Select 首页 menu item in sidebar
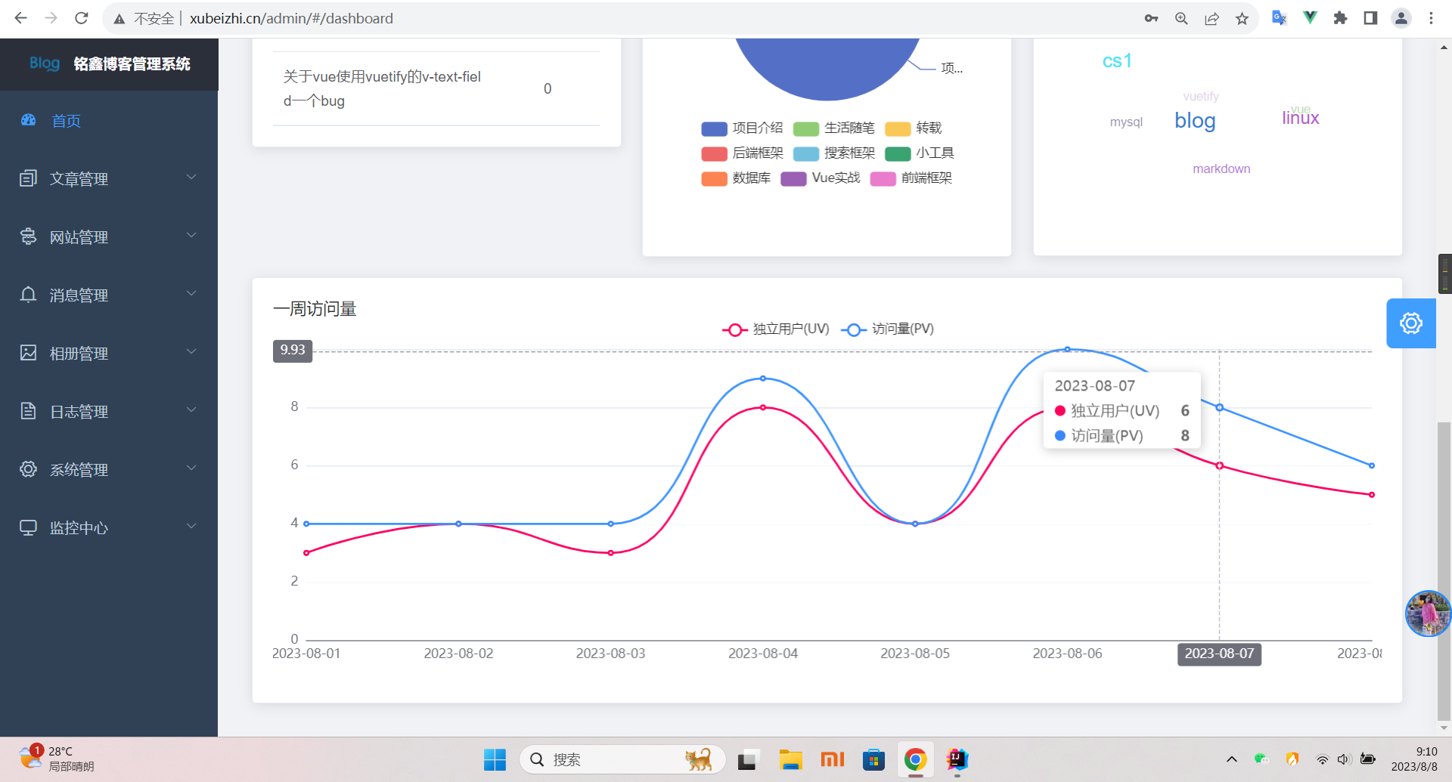 [109, 120]
